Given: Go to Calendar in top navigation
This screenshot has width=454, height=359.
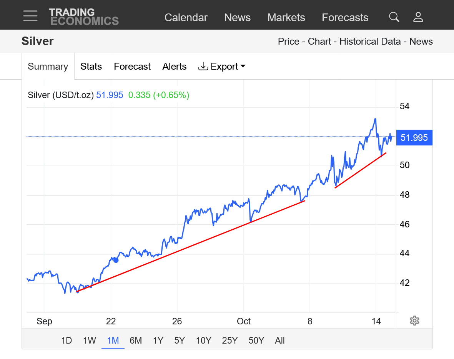Looking at the screenshot, I should coord(186,18).
